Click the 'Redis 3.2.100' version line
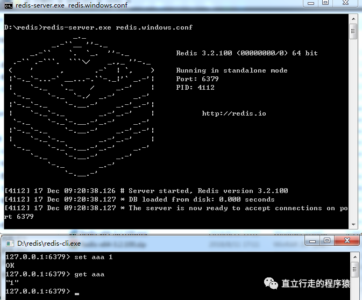The image size is (362, 300). (x=247, y=53)
